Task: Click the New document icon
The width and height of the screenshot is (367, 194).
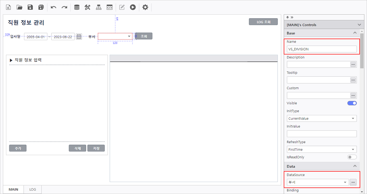Action: tap(8, 7)
